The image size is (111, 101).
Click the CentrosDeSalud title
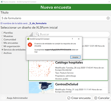(67, 84)
